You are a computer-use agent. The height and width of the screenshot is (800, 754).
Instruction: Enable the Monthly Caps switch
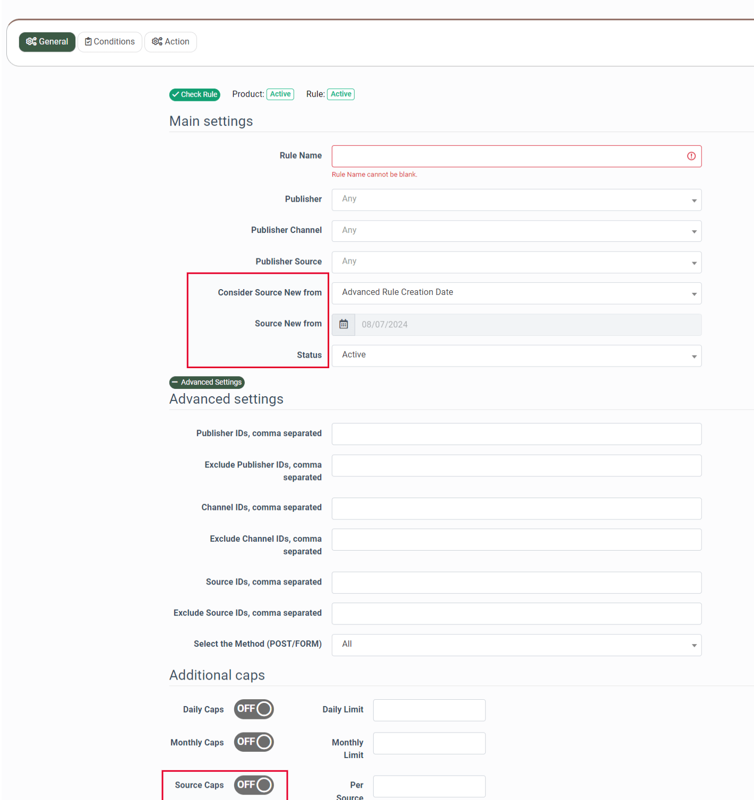click(x=254, y=742)
